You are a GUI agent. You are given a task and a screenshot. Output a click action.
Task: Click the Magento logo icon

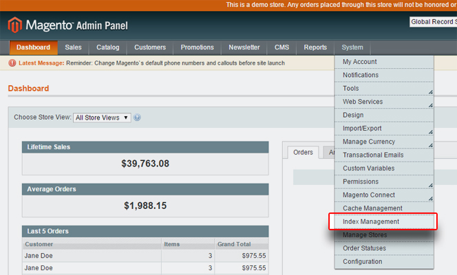[15, 25]
